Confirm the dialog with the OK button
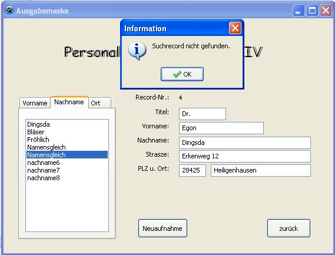Viewport: 335px width, 255px height. tap(182, 74)
